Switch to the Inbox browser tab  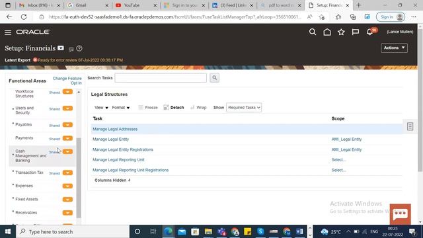pyautogui.click(x=40, y=5)
